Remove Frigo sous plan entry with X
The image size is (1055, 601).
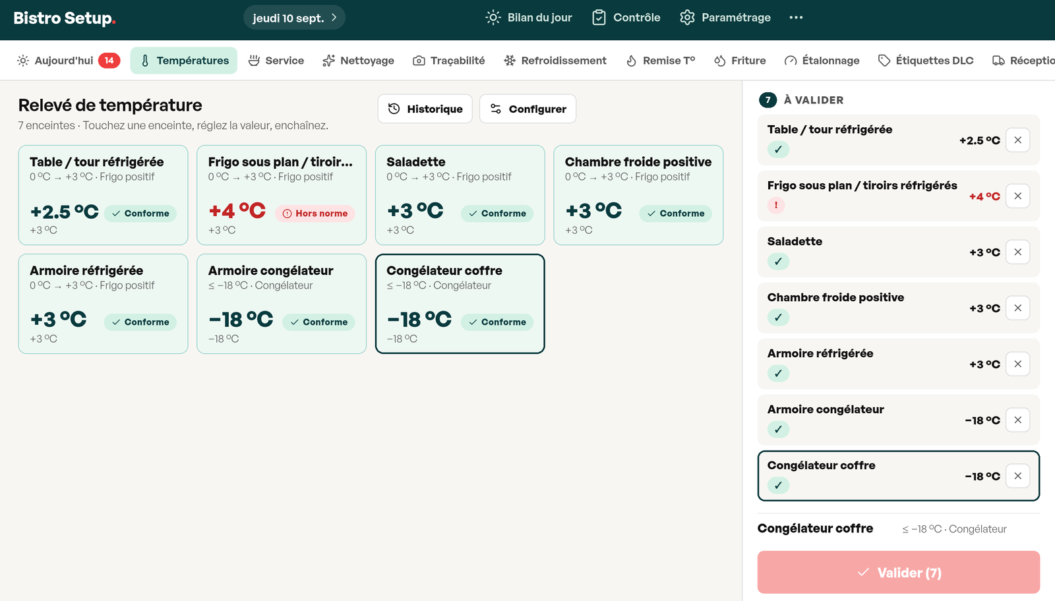tap(1017, 196)
